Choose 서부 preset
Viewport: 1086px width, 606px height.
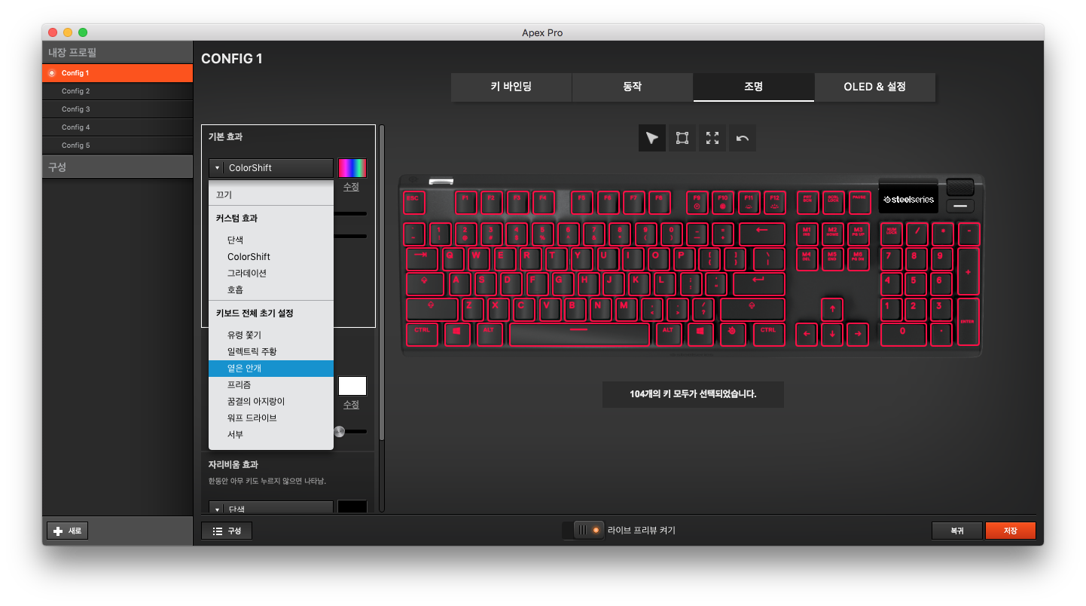[x=271, y=435]
